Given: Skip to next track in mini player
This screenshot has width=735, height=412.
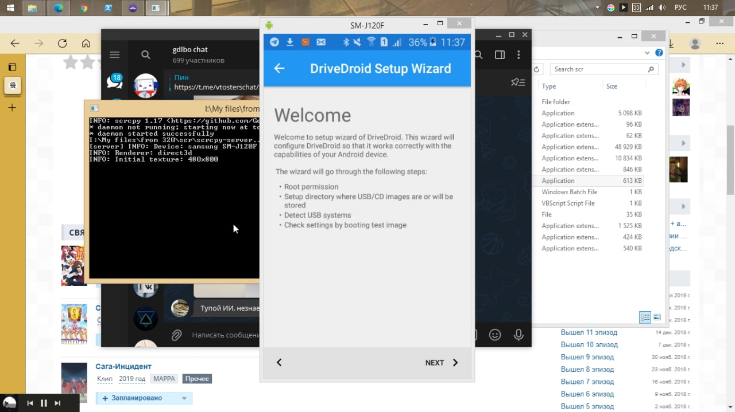Looking at the screenshot, I should (57, 403).
